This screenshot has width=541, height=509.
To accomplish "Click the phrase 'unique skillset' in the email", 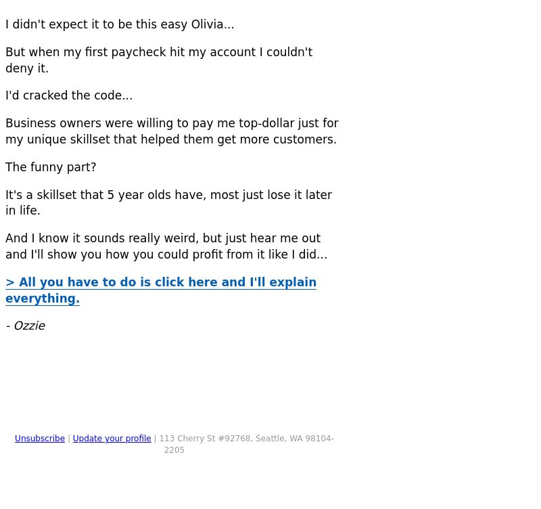I will click(x=68, y=139).
